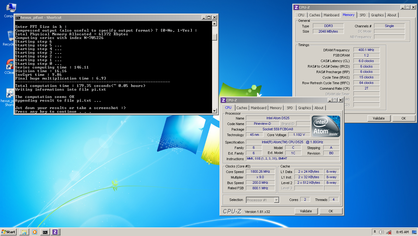
Task: Open the hexus_pifast console window system menu icon
Action: [18, 18]
